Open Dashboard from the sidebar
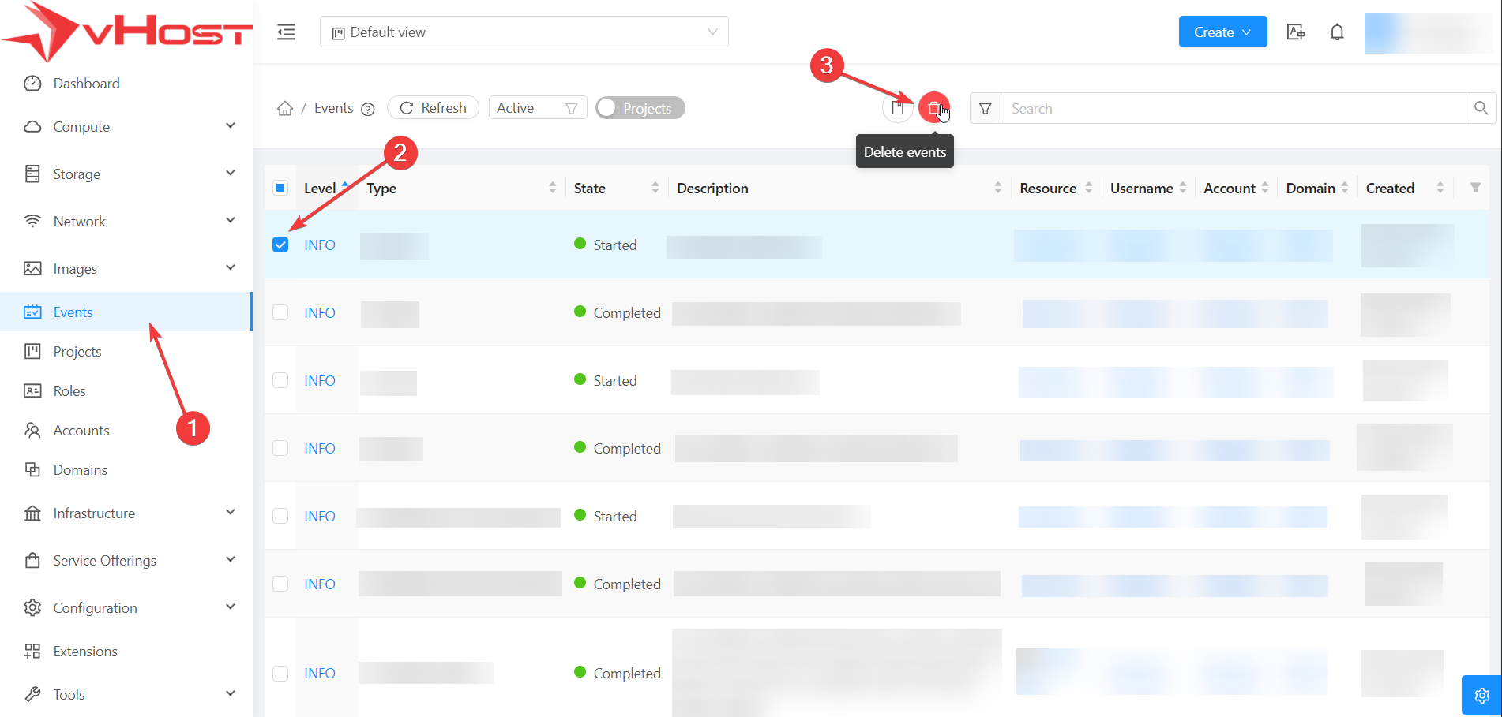1502x717 pixels. point(86,84)
